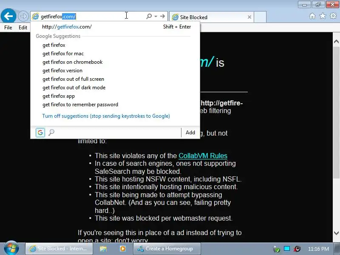Click Safely Remove Hardware tray icon

click(x=277, y=249)
